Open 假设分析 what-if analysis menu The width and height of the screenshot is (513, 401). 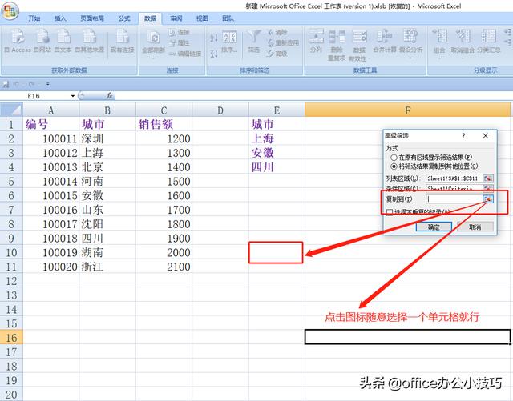tap(410, 42)
